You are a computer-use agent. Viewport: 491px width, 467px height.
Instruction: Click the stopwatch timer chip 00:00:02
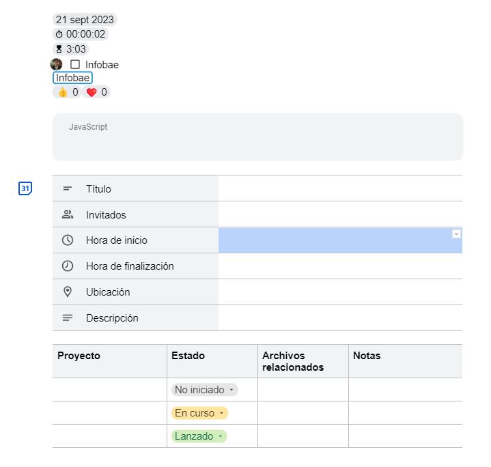coord(81,34)
